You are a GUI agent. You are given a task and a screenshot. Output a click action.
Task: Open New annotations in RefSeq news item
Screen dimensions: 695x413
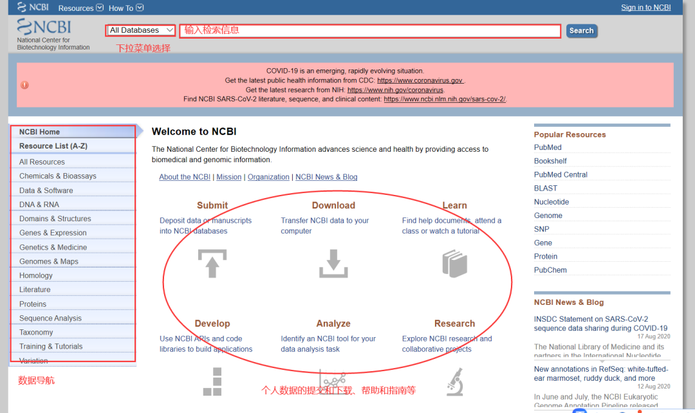(x=601, y=374)
